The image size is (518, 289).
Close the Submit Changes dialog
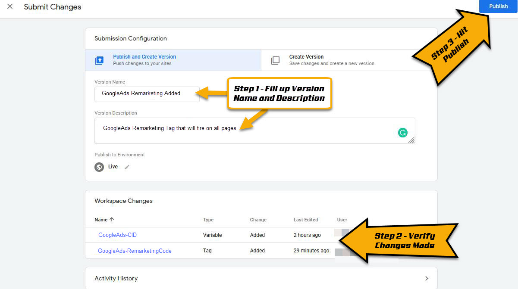(x=10, y=7)
